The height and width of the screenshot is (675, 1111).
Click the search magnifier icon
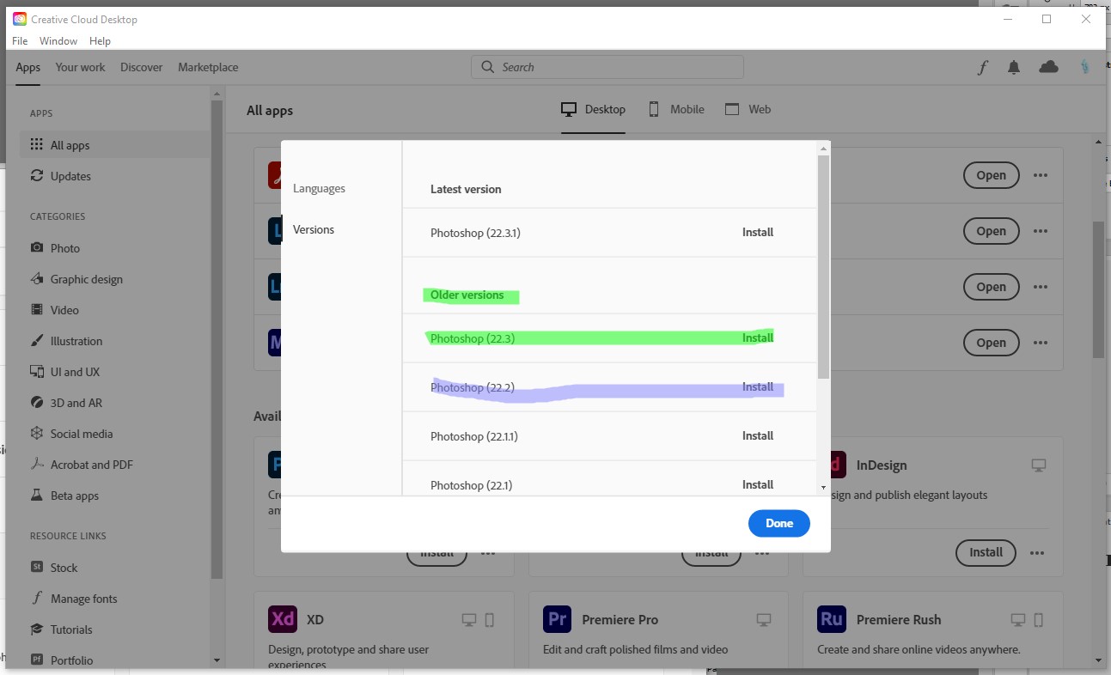click(488, 67)
